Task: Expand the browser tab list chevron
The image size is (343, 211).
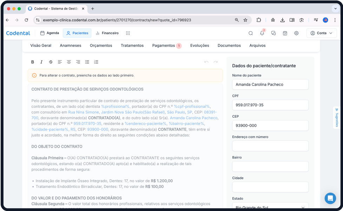Action: (335, 8)
